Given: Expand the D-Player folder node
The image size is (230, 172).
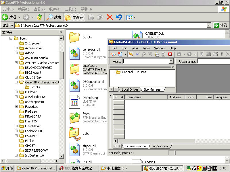Looking at the screenshot, I should click(x=16, y=92).
